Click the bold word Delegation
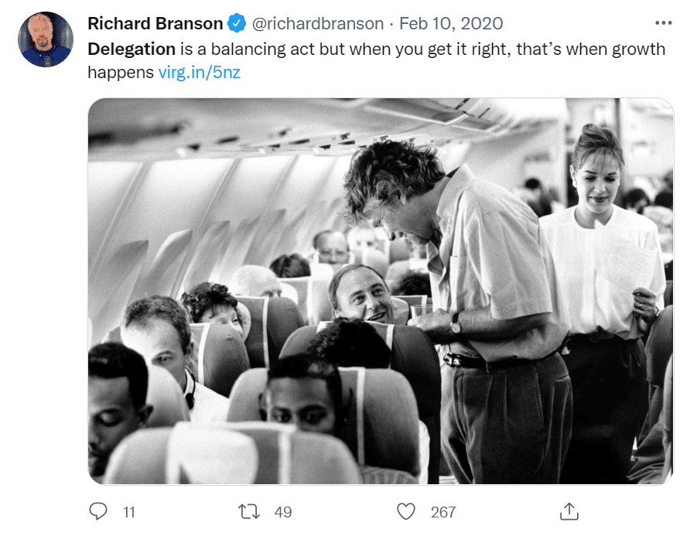The width and height of the screenshot is (690, 536). 132,50
